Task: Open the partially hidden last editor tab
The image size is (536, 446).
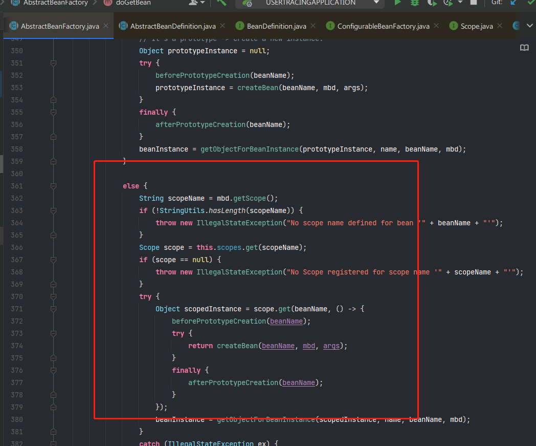Action: (516, 26)
